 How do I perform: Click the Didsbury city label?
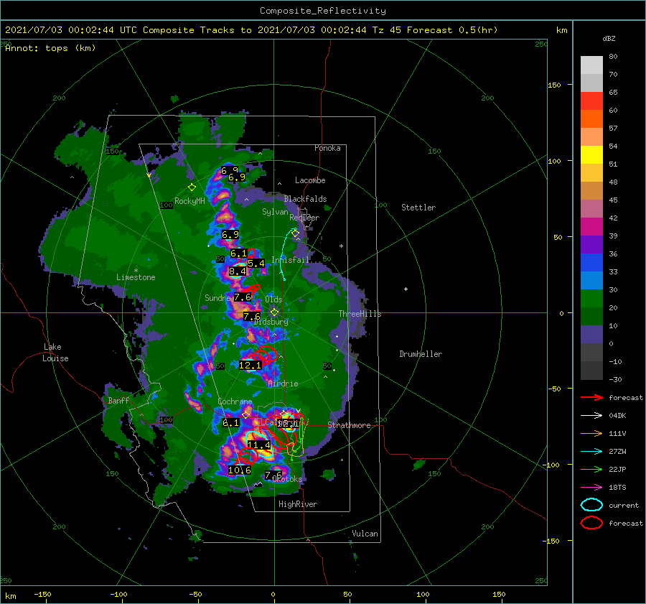(x=271, y=322)
